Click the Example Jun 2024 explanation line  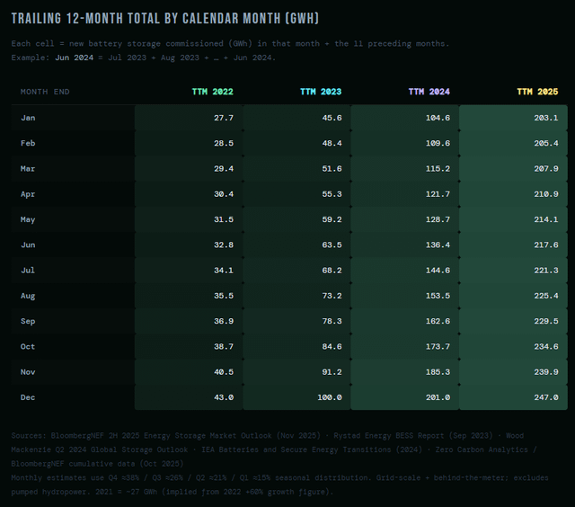point(144,58)
